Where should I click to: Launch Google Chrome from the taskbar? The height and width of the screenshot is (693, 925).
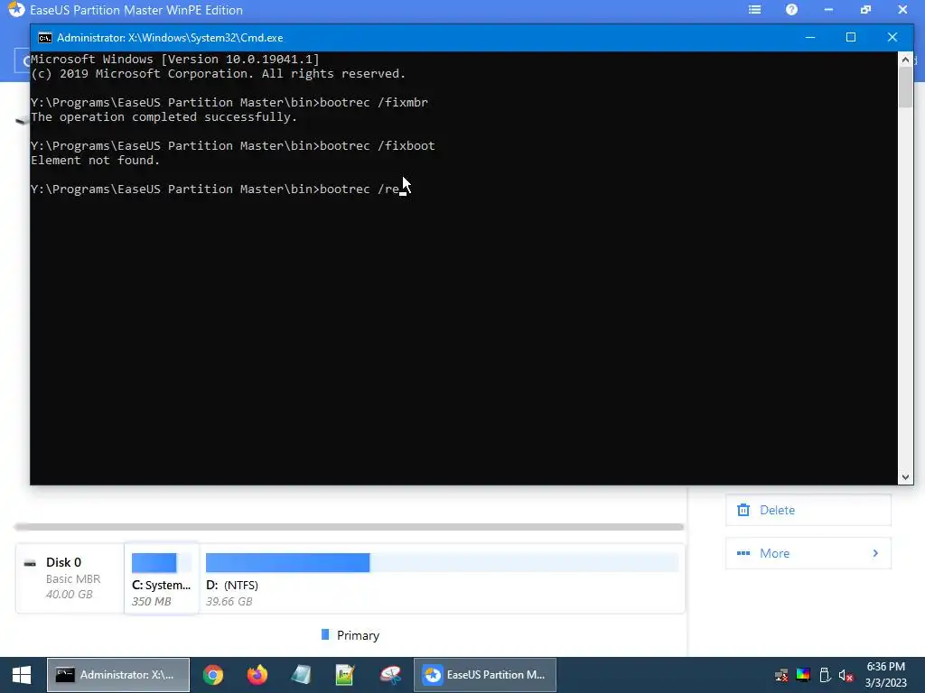(213, 675)
